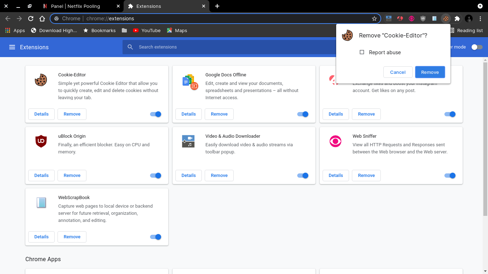Expand the tab search dropdown arrow

(480, 6)
